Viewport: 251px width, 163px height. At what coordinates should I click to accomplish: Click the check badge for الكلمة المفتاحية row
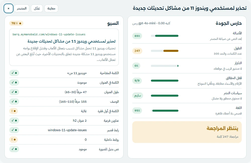click(14, 73)
